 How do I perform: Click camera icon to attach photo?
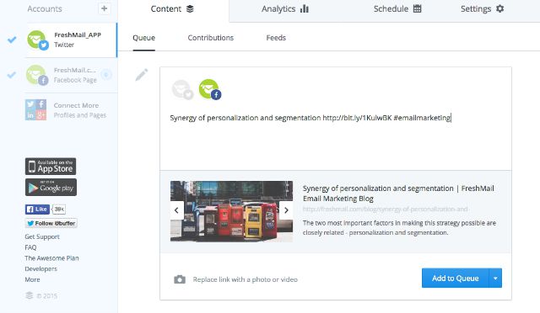180,279
